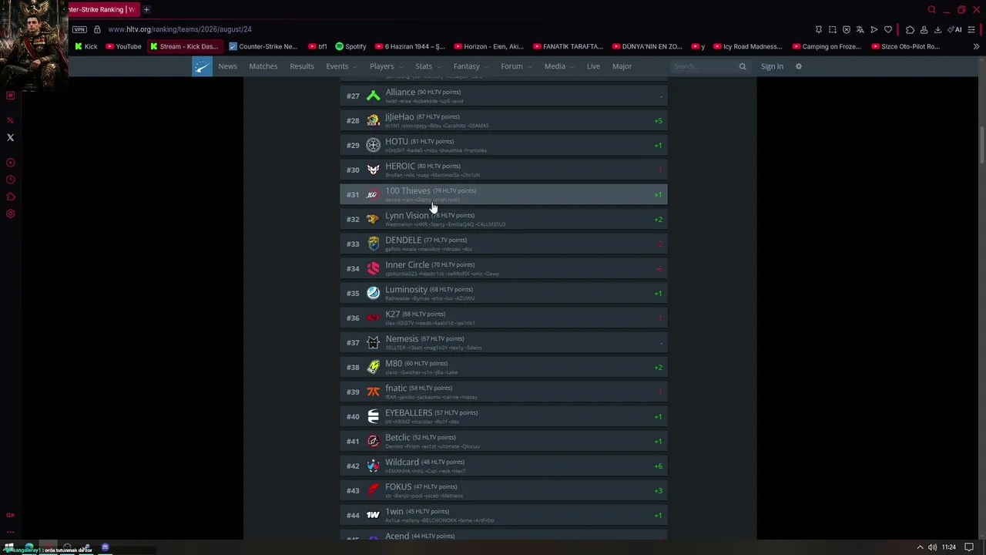Open the GX Corner sidebar icon
986x555 pixels.
click(x=11, y=515)
